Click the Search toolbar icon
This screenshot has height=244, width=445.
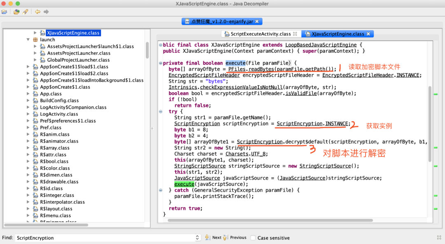pyautogui.click(x=25, y=12)
